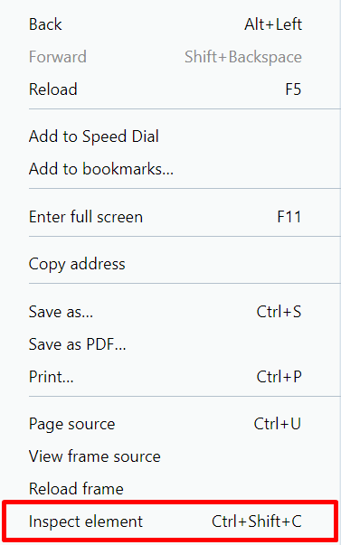Image resolution: width=341 pixels, height=545 pixels.
Task: Open Inspect element highlighted in red
Action: pos(170,522)
